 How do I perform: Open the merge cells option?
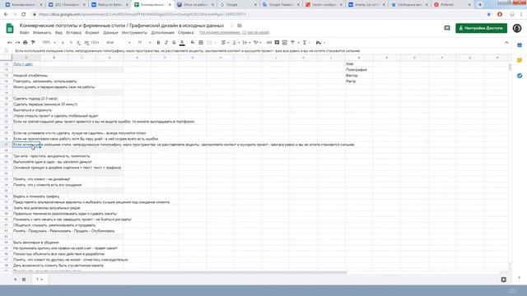click(211, 43)
